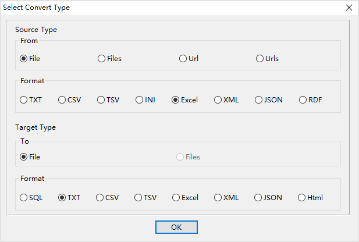Select INI source format
This screenshot has width=359, height=242.
click(x=140, y=99)
